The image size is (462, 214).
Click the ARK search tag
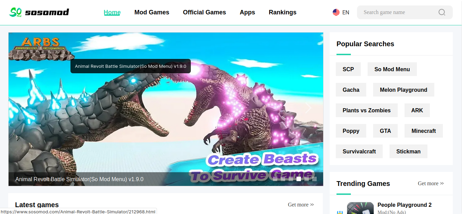pyautogui.click(x=417, y=110)
